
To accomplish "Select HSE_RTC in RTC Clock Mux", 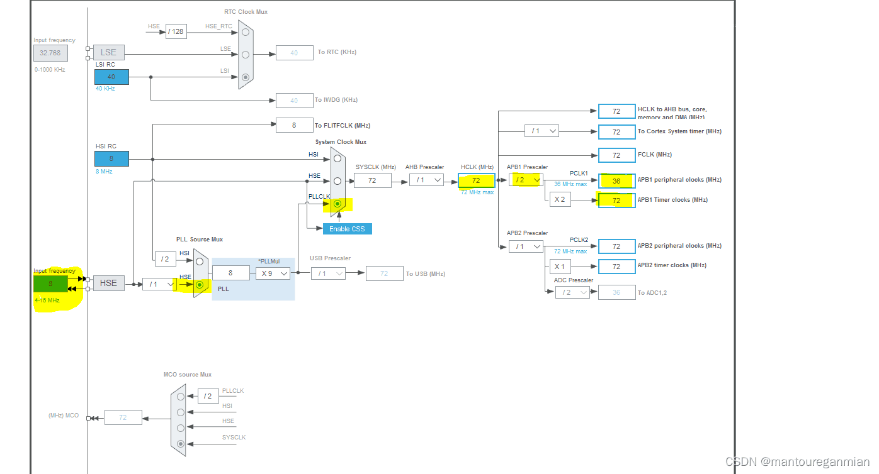I will [x=245, y=32].
